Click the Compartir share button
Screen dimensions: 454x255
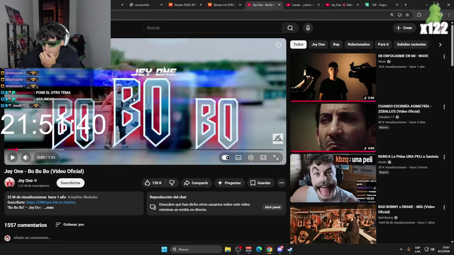[x=196, y=183]
